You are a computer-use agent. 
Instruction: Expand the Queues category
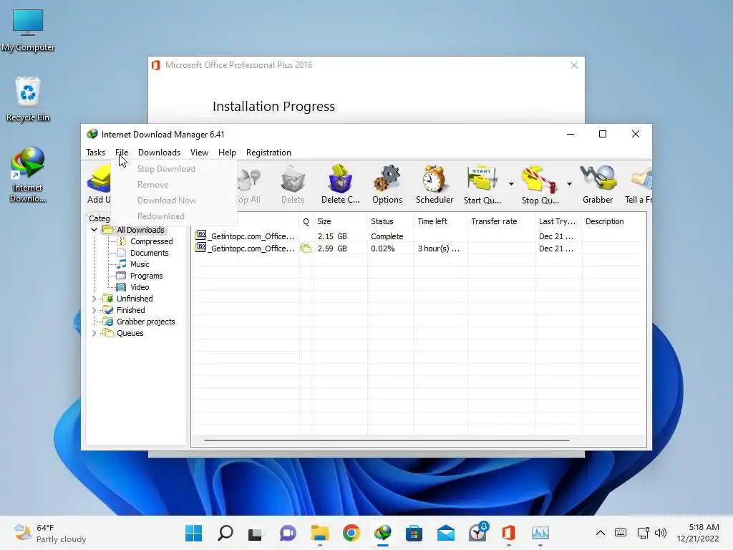[x=94, y=333]
